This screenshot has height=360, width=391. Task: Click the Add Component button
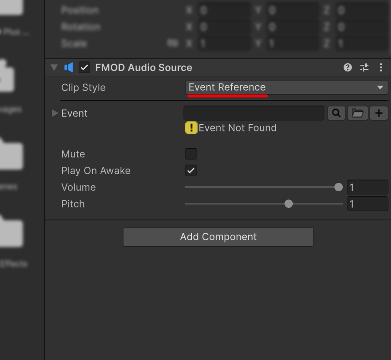218,237
